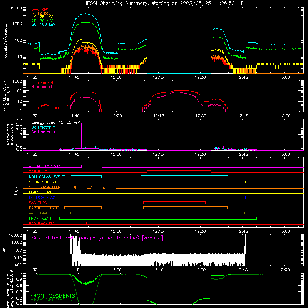Click the 12:00 tick under the SAS panel
308x308 pixels.
pyautogui.click(x=116, y=270)
